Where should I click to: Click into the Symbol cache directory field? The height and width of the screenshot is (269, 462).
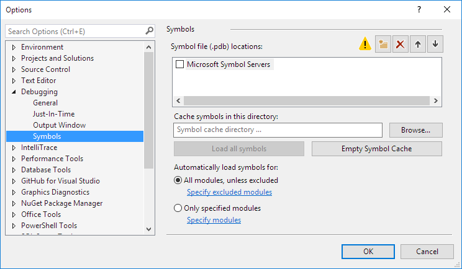pos(278,130)
